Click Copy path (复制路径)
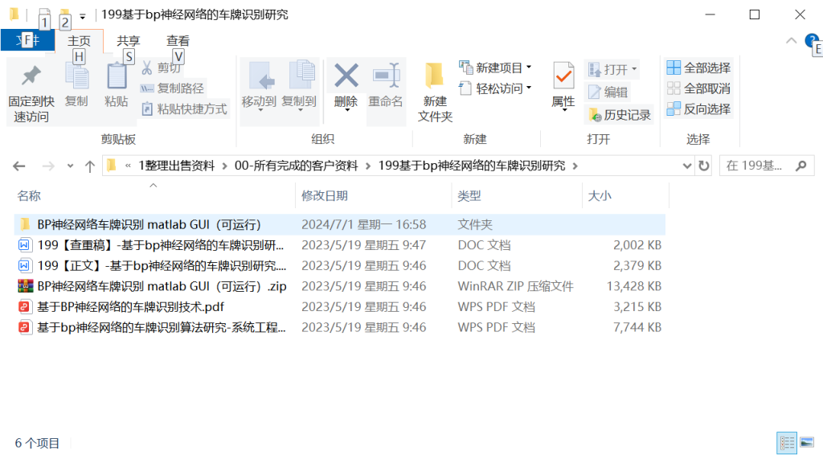 [172, 88]
